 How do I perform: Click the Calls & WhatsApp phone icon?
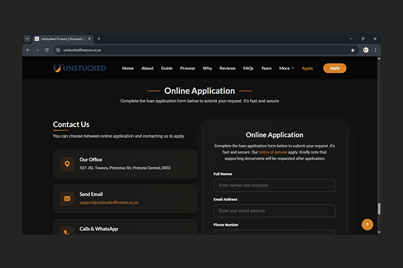tap(67, 230)
